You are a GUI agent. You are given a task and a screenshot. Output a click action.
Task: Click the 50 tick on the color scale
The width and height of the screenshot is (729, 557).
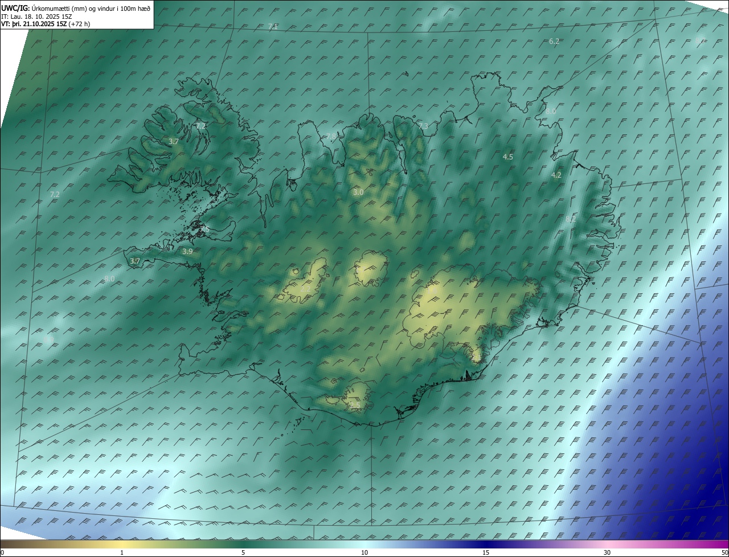(x=724, y=552)
